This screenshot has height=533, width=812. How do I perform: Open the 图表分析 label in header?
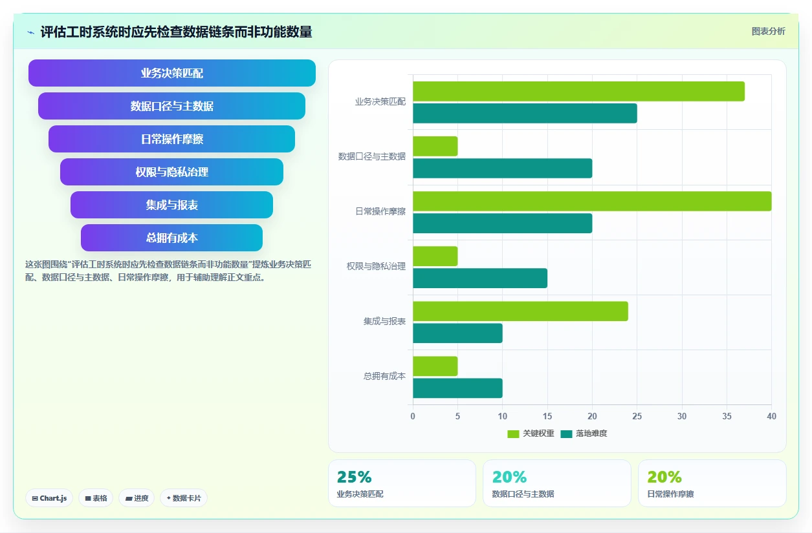click(x=768, y=31)
